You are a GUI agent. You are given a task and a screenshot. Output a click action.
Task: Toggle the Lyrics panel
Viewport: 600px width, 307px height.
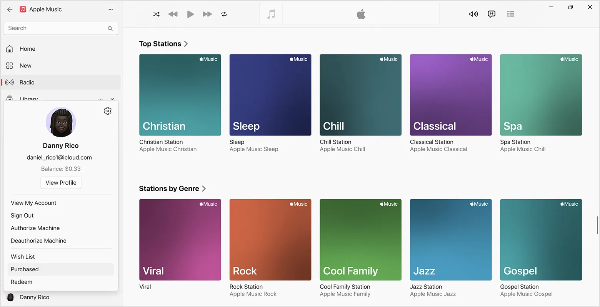point(491,14)
